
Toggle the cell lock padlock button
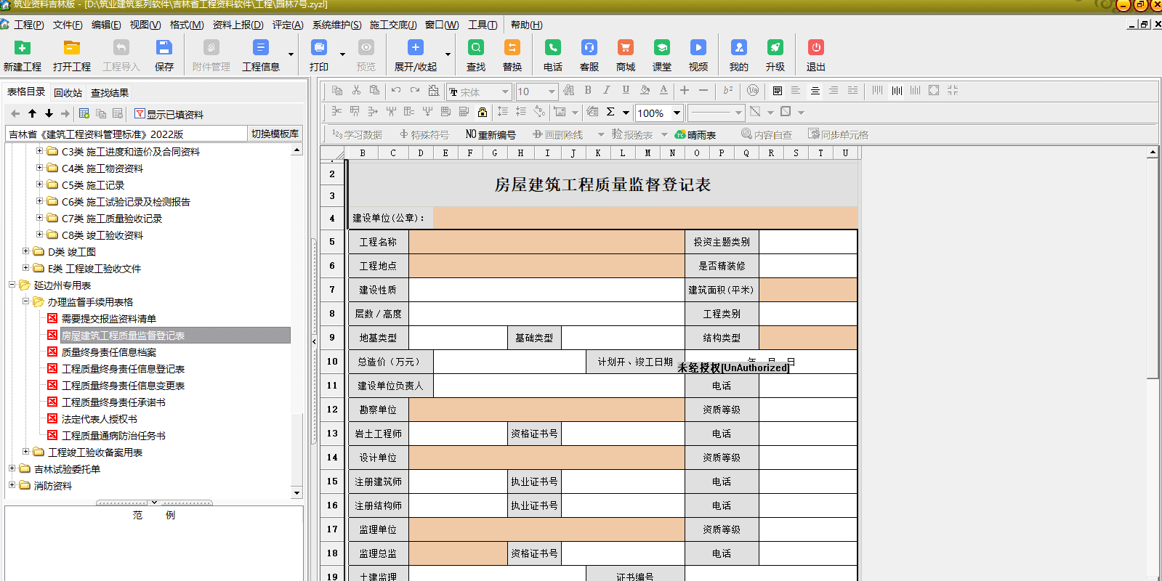[483, 112]
